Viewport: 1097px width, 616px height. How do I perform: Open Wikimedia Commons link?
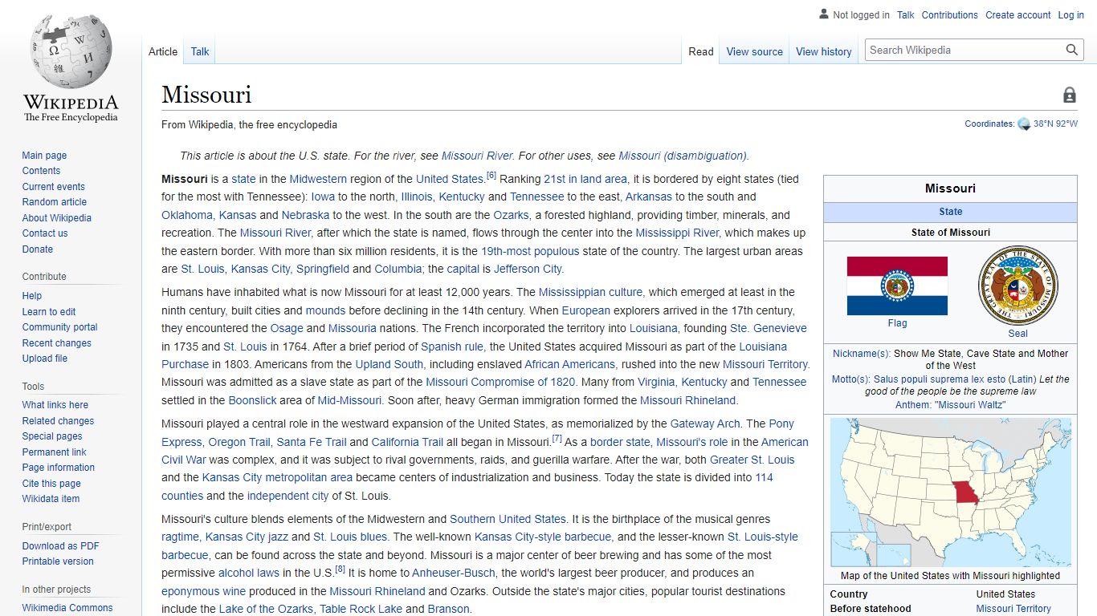(67, 608)
